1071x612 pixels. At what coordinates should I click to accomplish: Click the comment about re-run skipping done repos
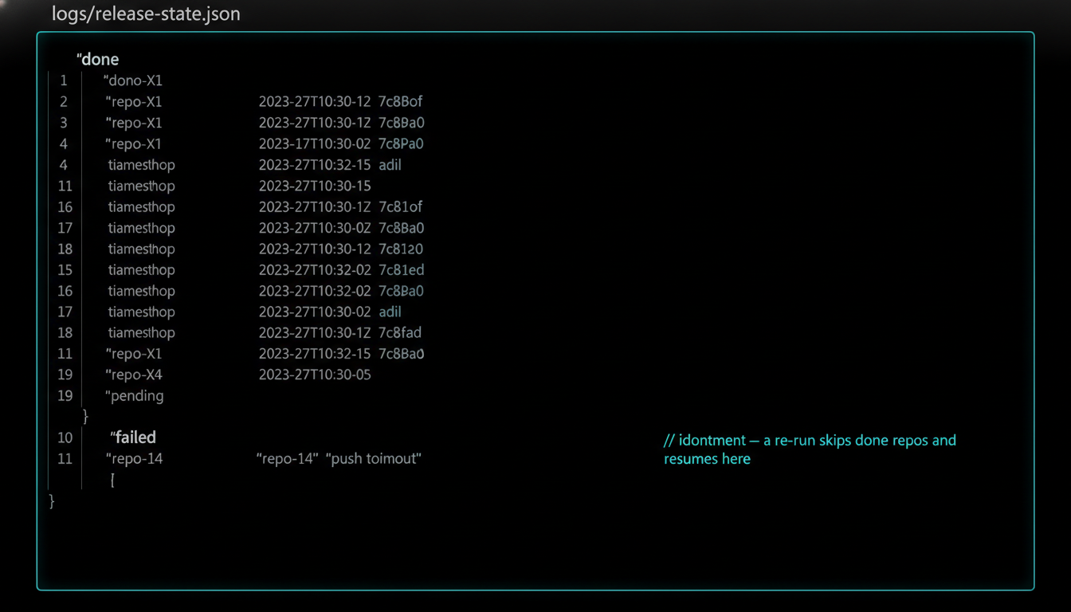(810, 449)
